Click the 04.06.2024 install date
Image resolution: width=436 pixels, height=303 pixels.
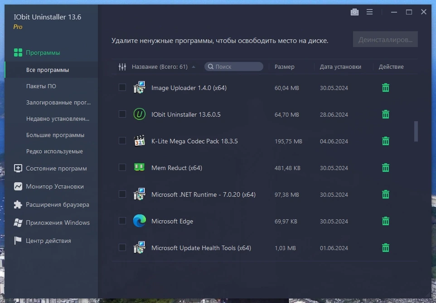[x=334, y=142]
